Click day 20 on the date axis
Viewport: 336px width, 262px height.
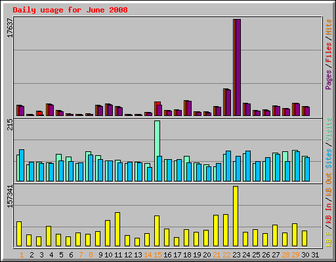point(207,255)
